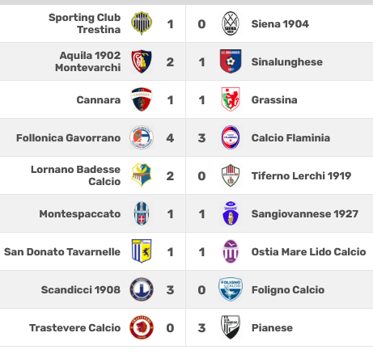Viewport: 373px width, 354px height.
Task: Click the Foligno Calcio shield logo
Action: (x=231, y=289)
